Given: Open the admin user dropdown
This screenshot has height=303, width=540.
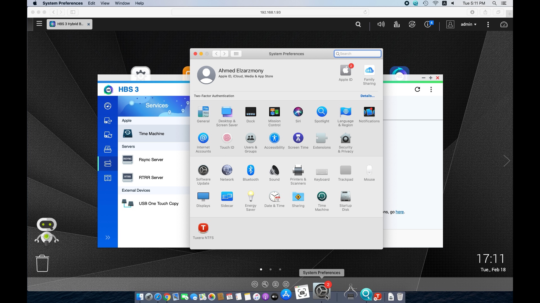Looking at the screenshot, I should click(x=469, y=24).
